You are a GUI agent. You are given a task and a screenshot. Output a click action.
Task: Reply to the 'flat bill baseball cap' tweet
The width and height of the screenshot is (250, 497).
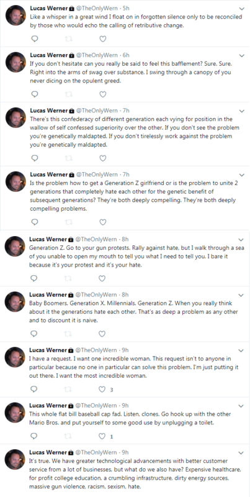[x=34, y=436]
